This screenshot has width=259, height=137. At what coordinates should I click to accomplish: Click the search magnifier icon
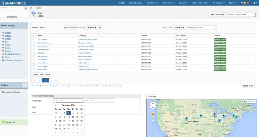click(26, 8)
